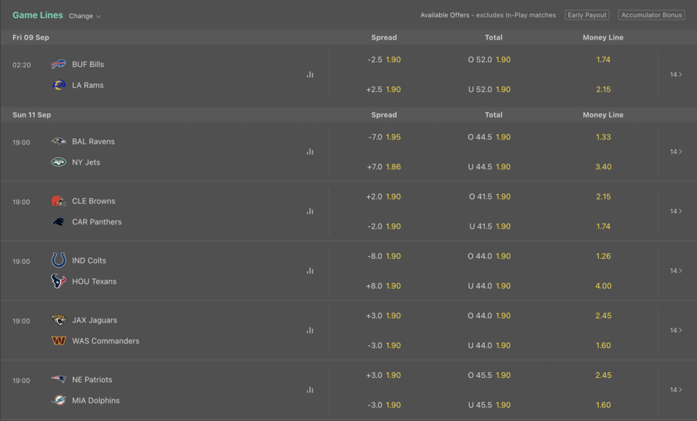Open the Change dropdown next to Game Lines
The height and width of the screenshot is (421, 697).
[x=85, y=16]
